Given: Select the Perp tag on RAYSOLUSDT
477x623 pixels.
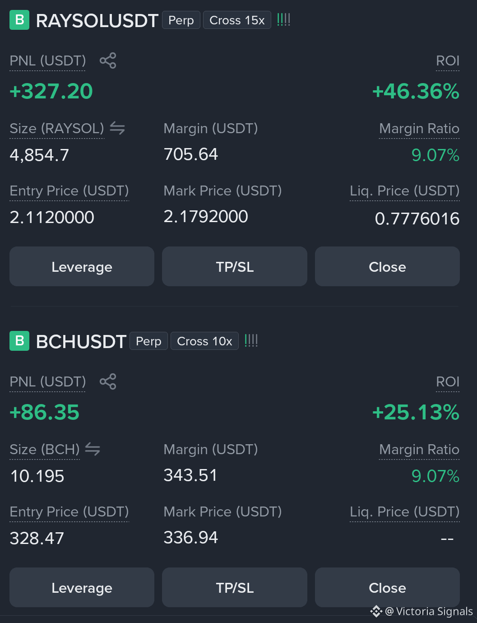Looking at the screenshot, I should (x=181, y=20).
